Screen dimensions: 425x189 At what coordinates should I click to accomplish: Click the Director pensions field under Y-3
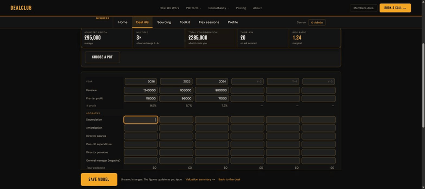(x=247, y=152)
